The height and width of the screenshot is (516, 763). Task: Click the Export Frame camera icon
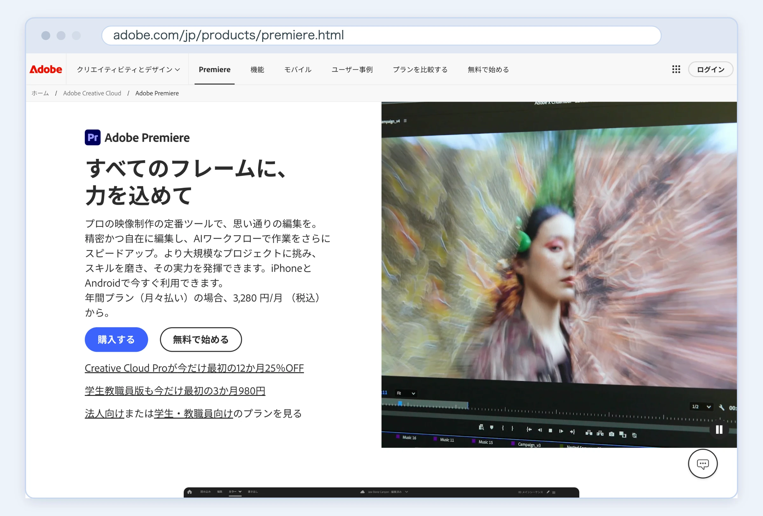[611, 434]
